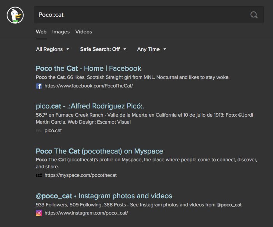
Task: Open the @poco_cat Instagram result title
Action: [104, 196]
